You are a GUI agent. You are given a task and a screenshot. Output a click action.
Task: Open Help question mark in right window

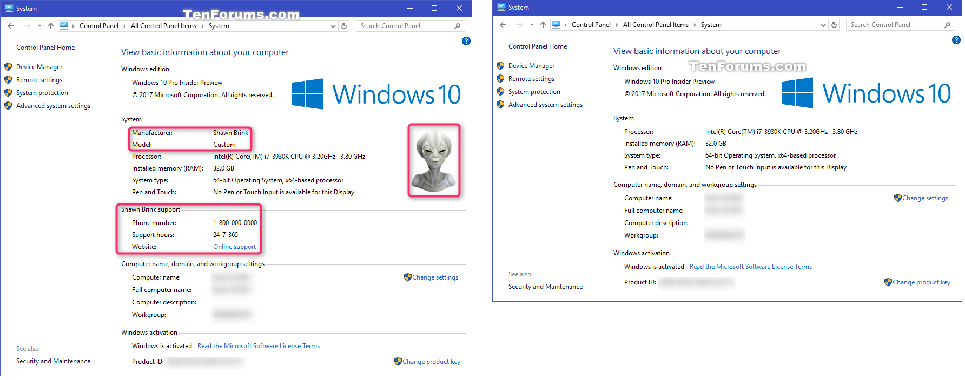point(956,40)
